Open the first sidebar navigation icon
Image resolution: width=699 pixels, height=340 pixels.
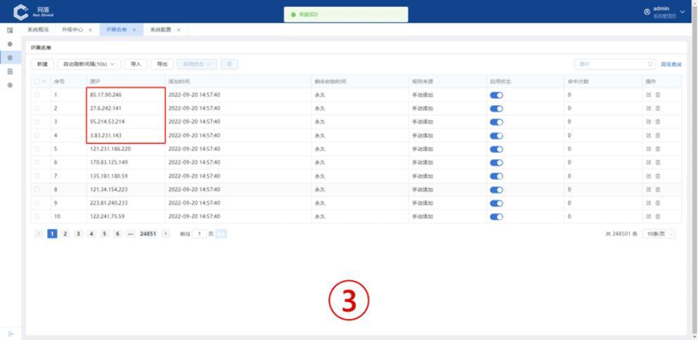tap(10, 31)
